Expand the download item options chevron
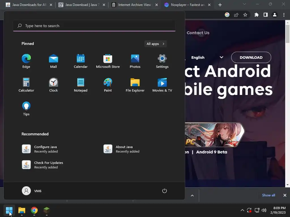Viewport: 290px width, 217px height. [x=192, y=196]
